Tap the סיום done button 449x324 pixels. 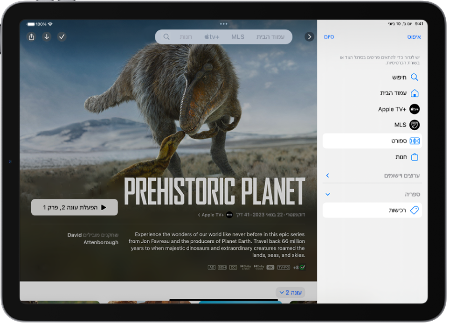(329, 37)
